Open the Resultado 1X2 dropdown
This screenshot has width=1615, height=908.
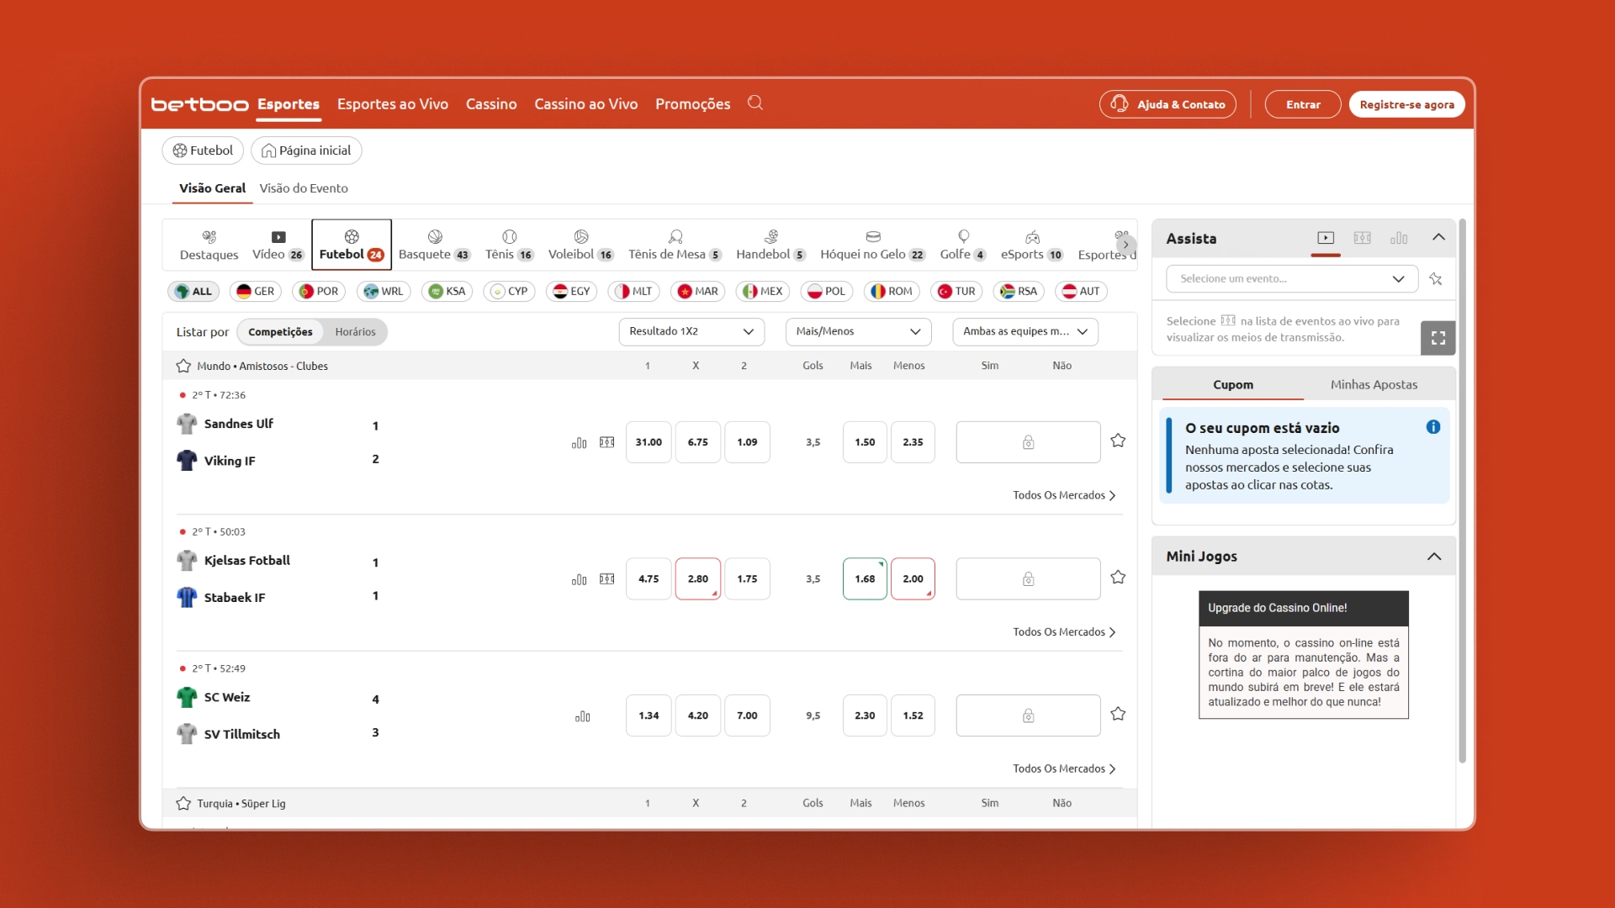tap(691, 331)
